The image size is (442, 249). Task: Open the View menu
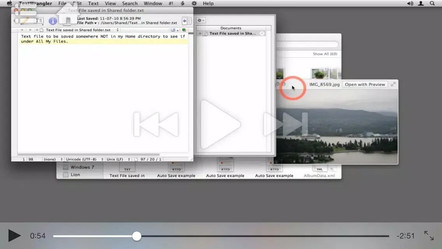click(x=110, y=4)
